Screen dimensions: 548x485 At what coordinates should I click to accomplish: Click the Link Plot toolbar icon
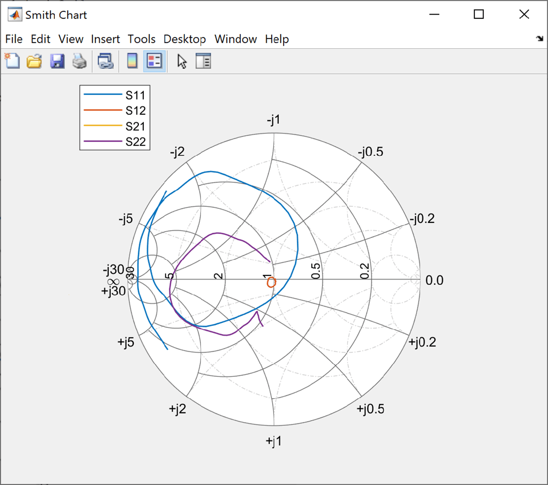point(106,61)
